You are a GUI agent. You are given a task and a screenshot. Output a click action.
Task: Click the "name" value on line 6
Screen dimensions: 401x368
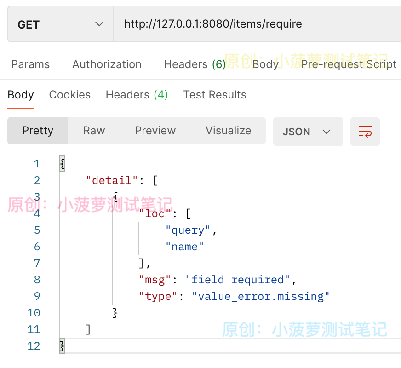coord(184,247)
